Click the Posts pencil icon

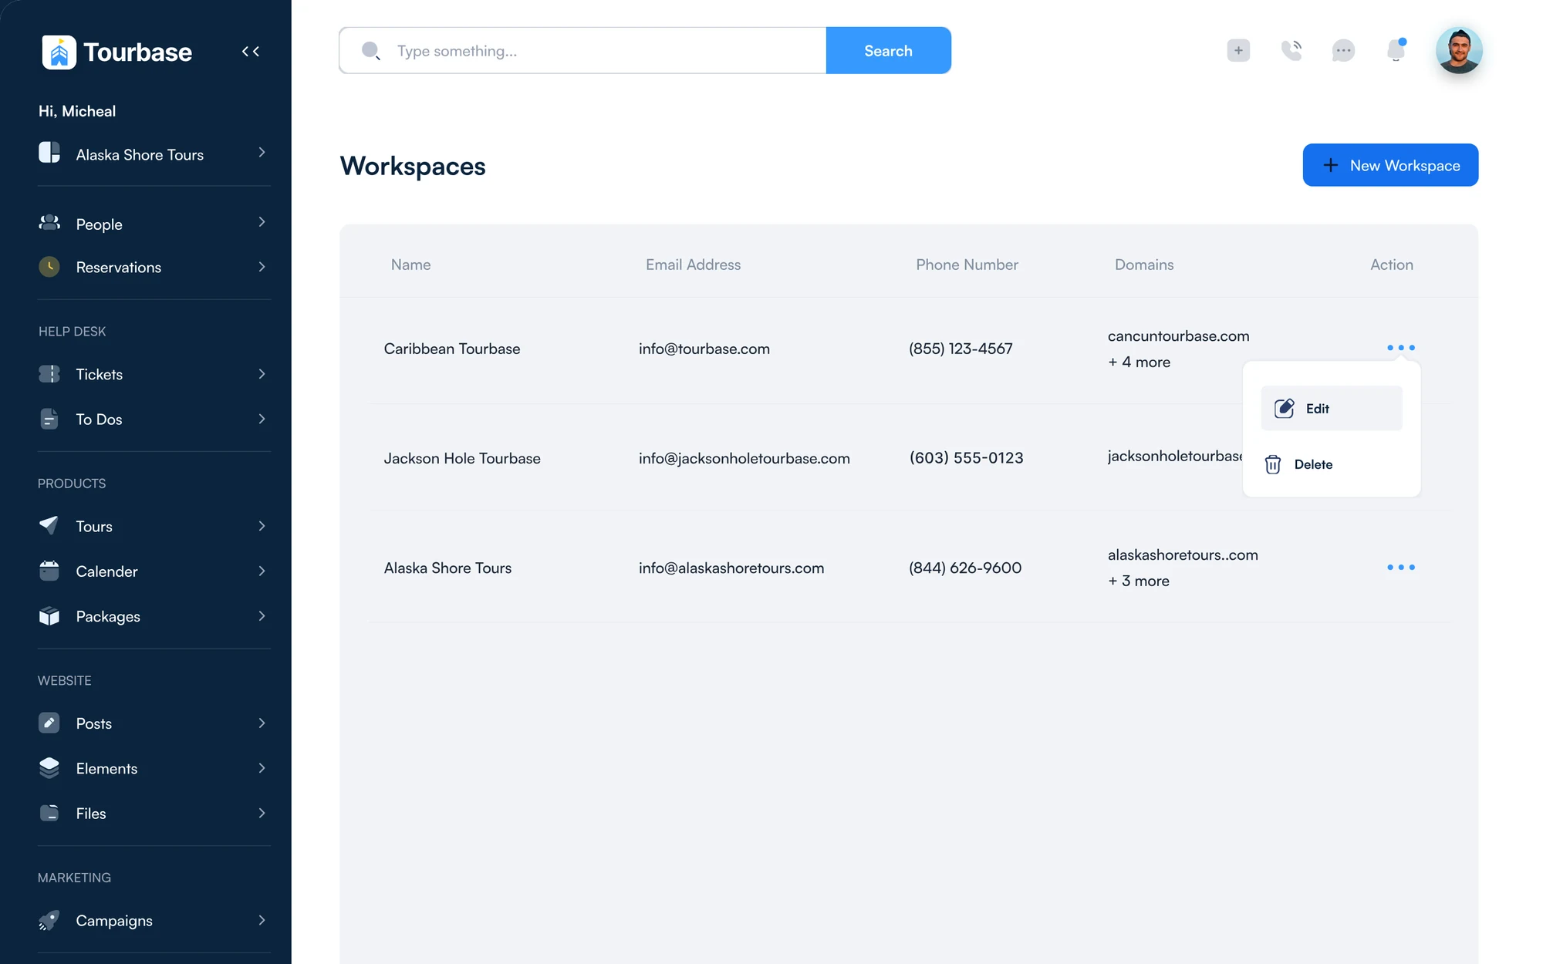[49, 723]
